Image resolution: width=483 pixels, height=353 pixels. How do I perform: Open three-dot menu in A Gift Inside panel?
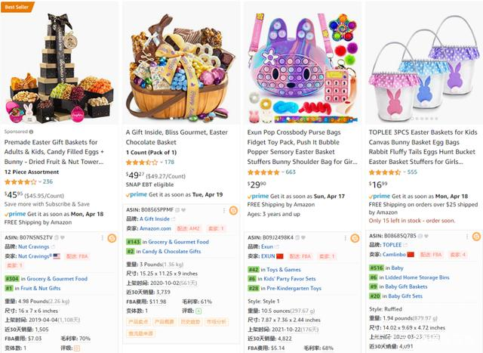(x=224, y=210)
